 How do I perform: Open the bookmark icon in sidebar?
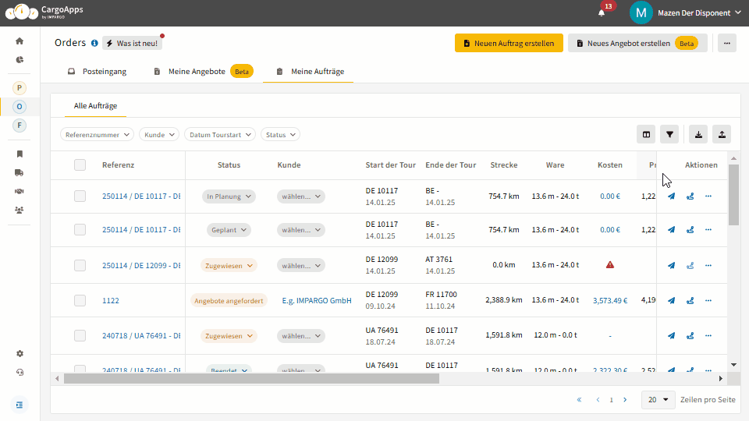20,154
